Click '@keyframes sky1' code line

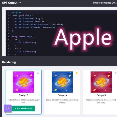(x=23, y=36)
